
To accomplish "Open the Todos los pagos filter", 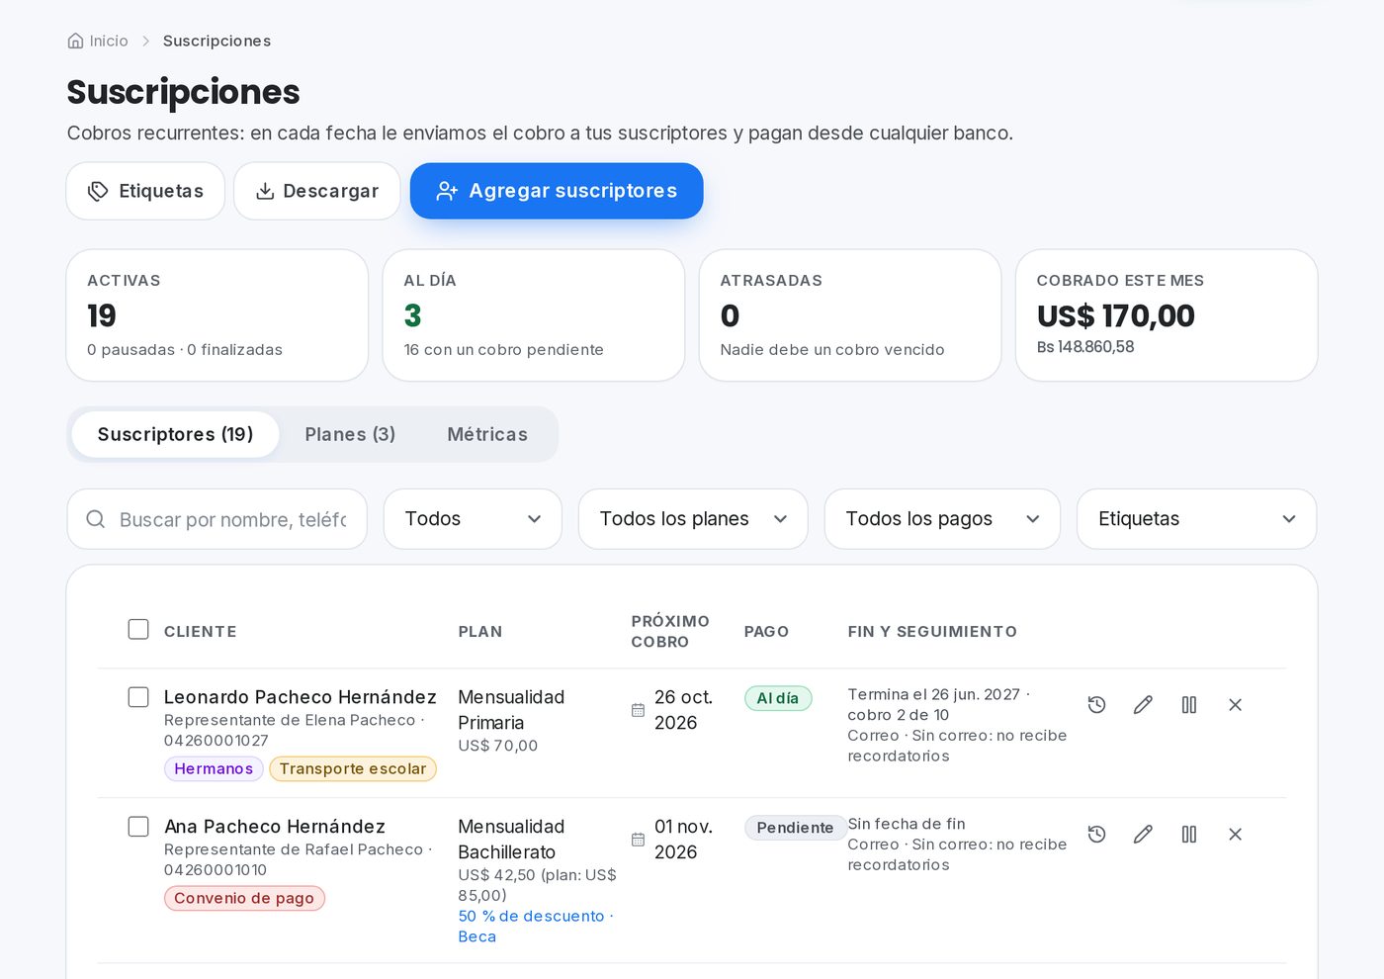I will click(942, 519).
